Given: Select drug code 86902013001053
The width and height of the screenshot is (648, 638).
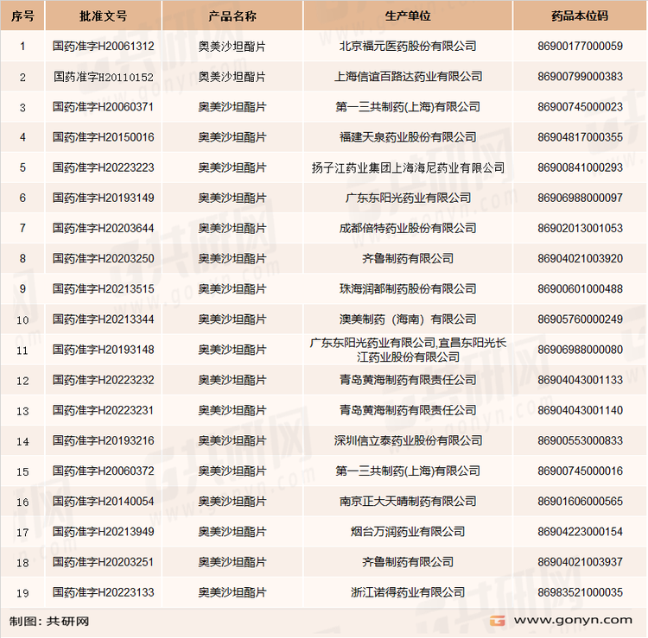Looking at the screenshot, I should (x=580, y=229).
